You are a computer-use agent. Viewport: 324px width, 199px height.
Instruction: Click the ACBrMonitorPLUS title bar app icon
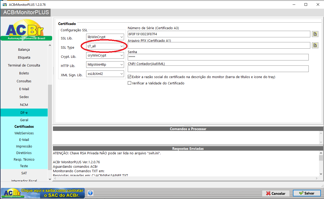pos(4,4)
